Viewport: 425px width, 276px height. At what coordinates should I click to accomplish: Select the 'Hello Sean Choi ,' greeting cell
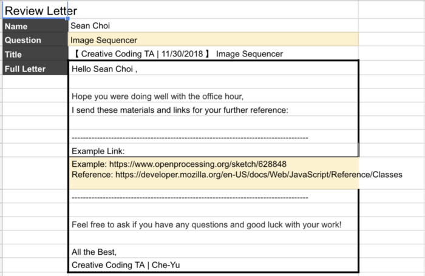point(214,69)
